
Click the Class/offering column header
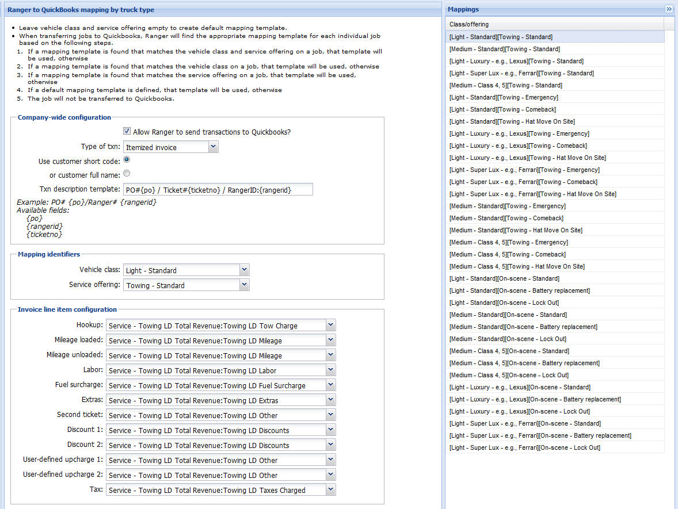pyautogui.click(x=555, y=24)
